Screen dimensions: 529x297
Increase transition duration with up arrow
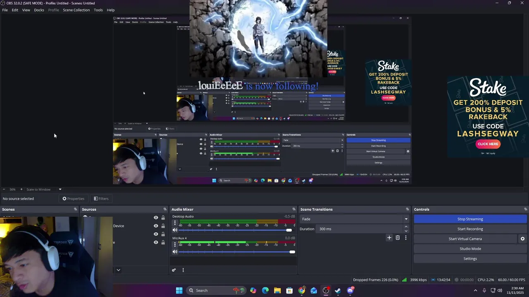[406, 227]
